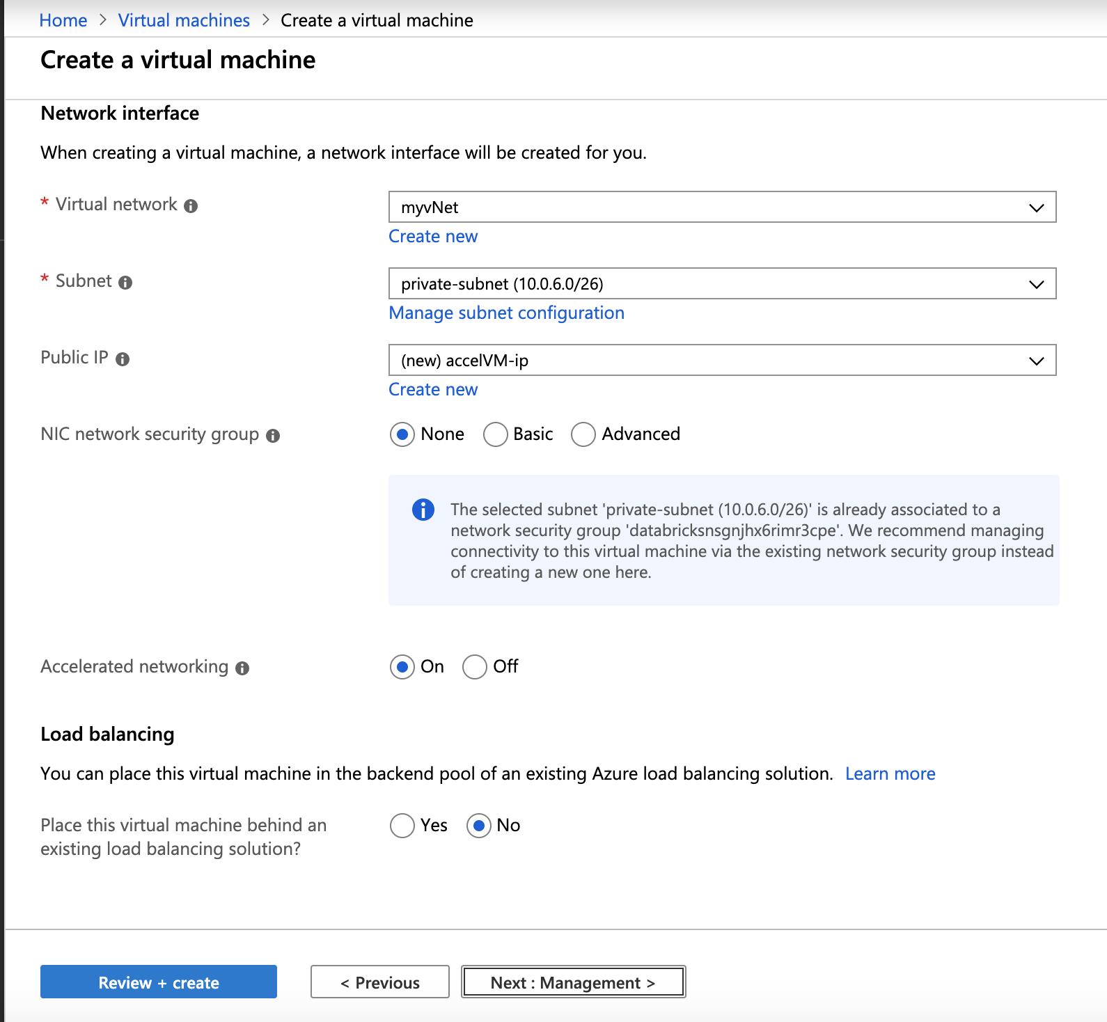This screenshot has width=1107, height=1022.
Task: Click the Subnet info icon
Action: 125,283
